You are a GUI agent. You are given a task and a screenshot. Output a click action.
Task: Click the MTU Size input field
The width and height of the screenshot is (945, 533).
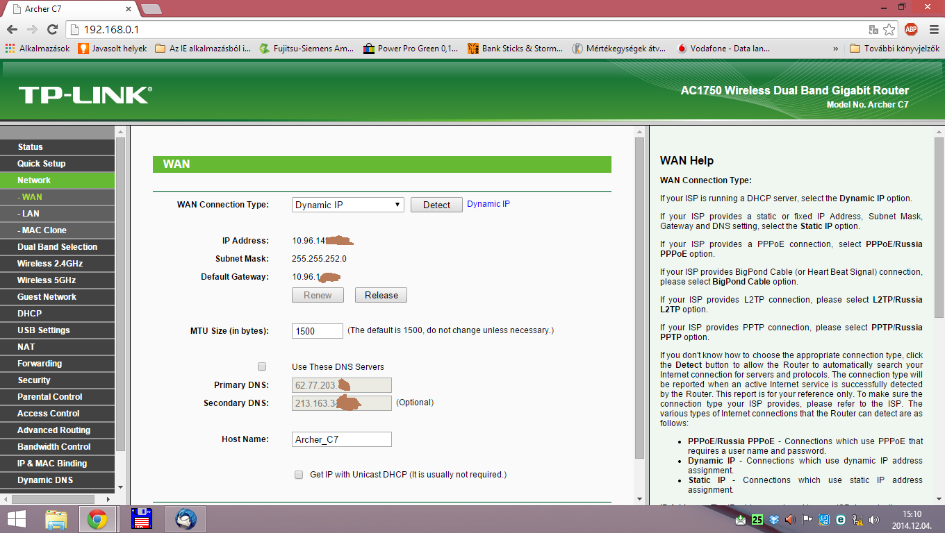(318, 331)
